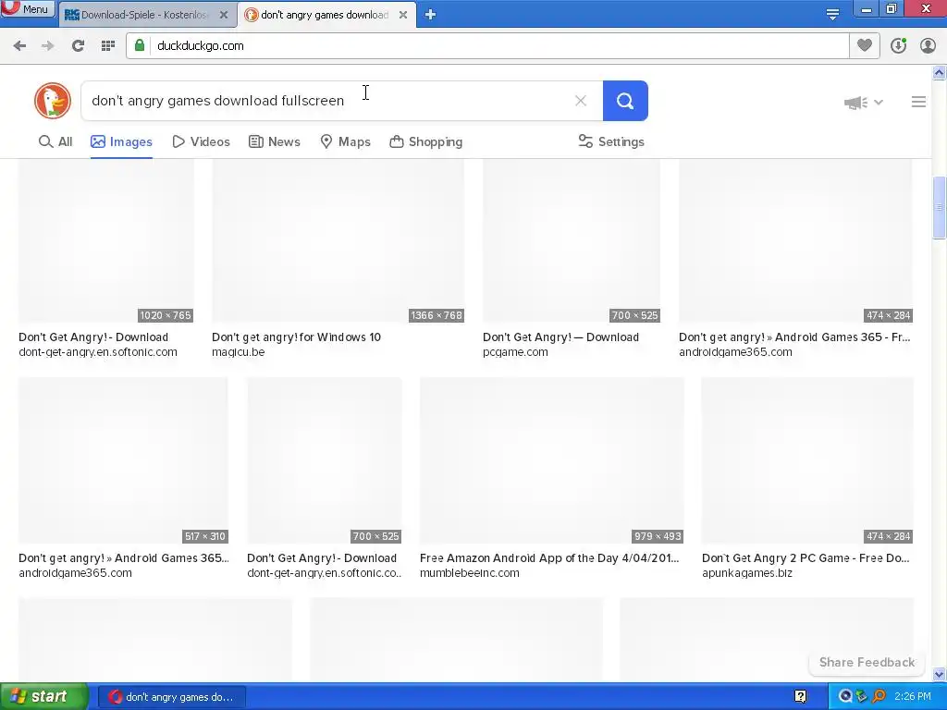Click the vertical scrollbar thumb
947x710 pixels.
pos(940,208)
